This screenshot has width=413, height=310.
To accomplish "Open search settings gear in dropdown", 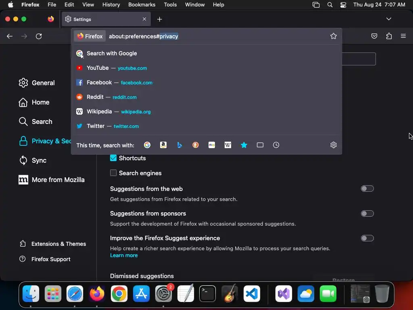I will pos(334,145).
